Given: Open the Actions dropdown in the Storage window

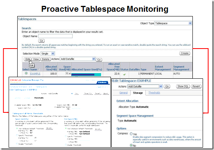Looking at the screenshot, I should 145,86.
